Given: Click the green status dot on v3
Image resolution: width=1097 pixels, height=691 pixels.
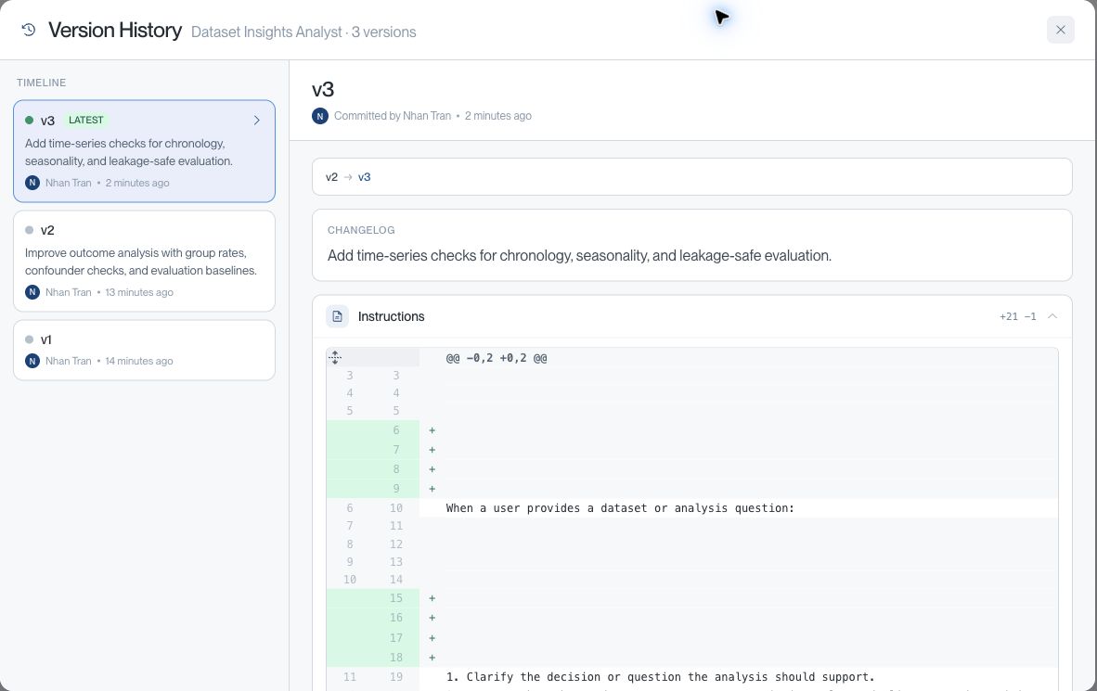Looking at the screenshot, I should [x=30, y=121].
